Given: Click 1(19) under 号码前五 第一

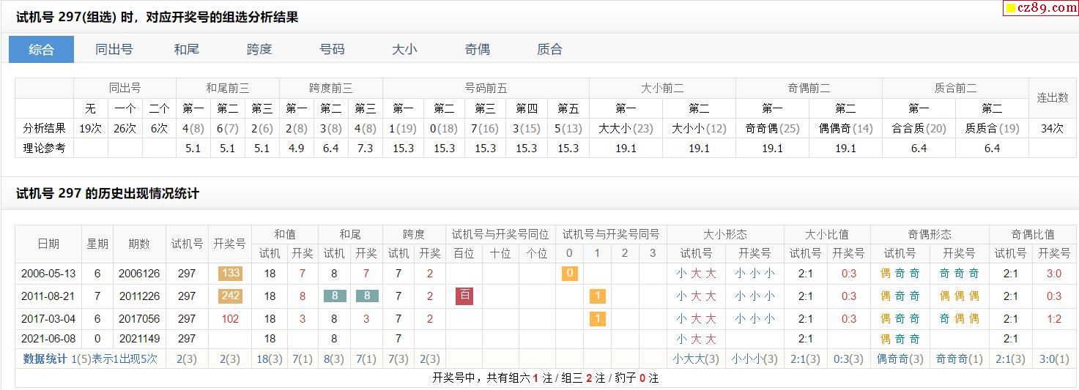Looking at the screenshot, I should (403, 128).
